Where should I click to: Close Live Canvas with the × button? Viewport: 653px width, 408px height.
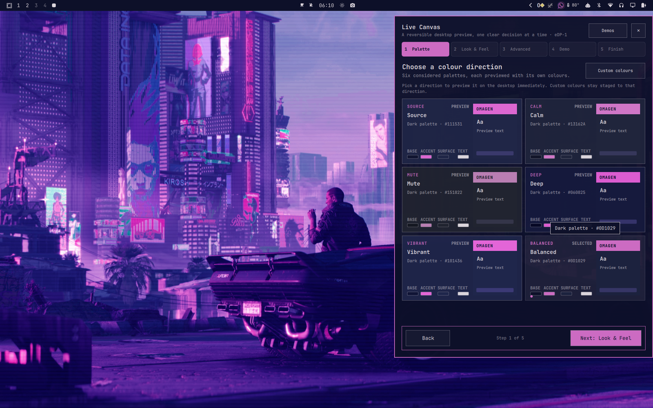pos(638,31)
